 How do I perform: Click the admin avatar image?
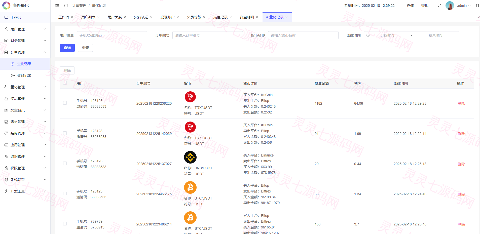[x=450, y=6]
